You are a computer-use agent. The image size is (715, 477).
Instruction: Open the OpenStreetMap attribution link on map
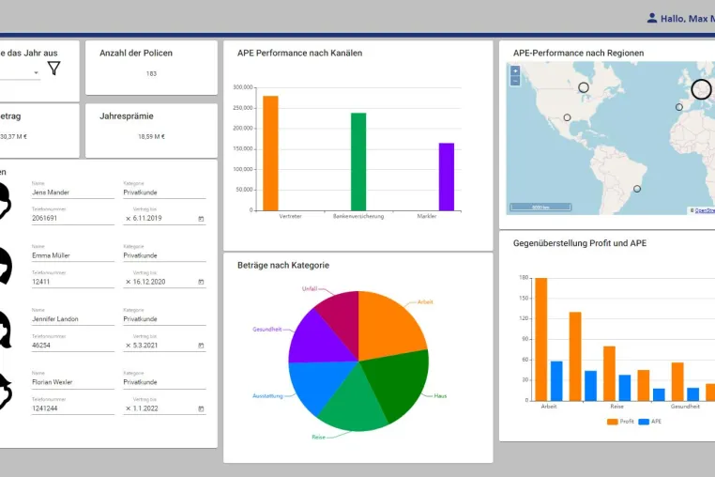(x=705, y=210)
